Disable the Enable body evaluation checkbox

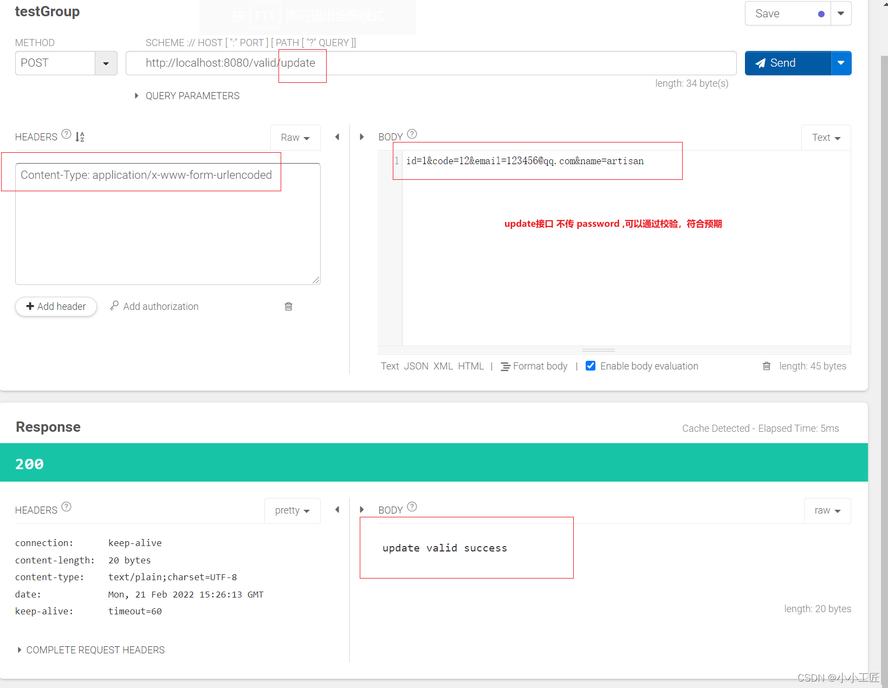pos(591,366)
